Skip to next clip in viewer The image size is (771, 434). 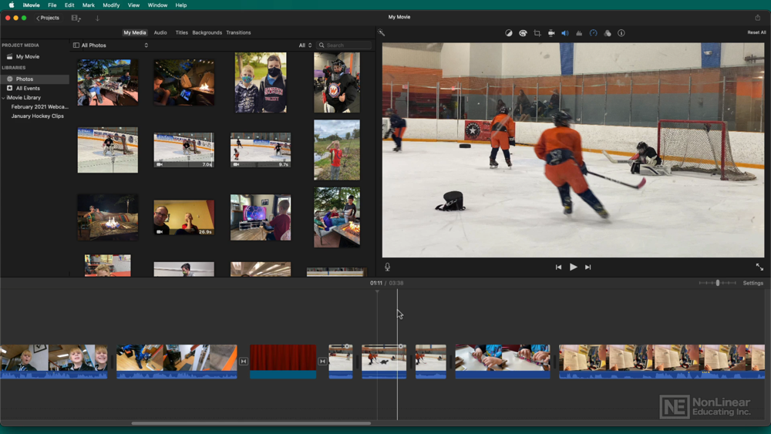pyautogui.click(x=588, y=267)
